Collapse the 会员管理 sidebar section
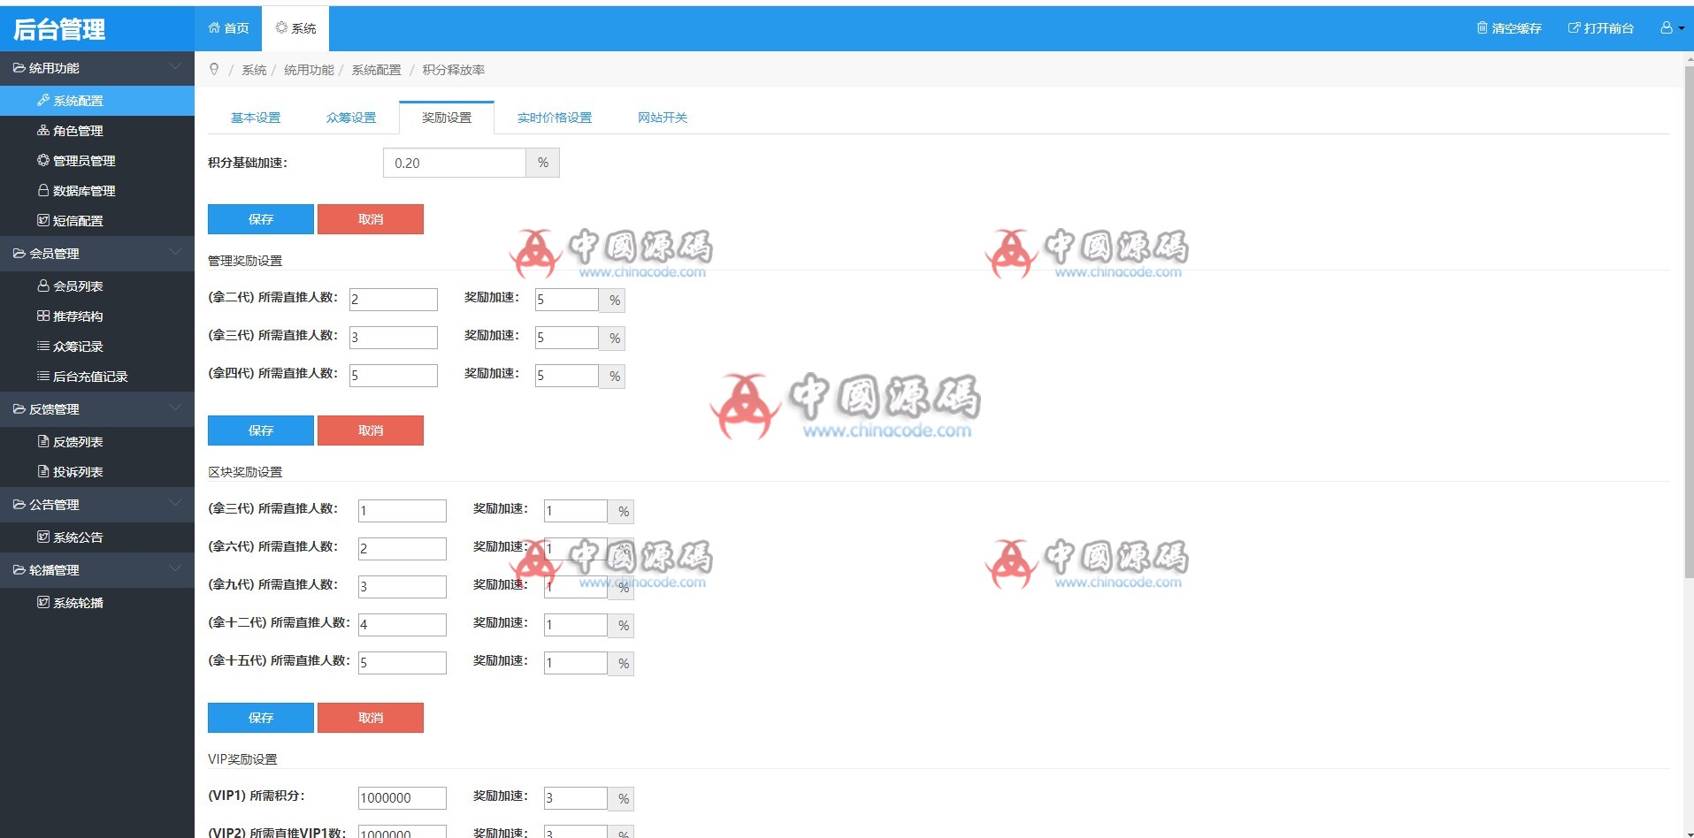This screenshot has width=1694, height=838. [x=175, y=253]
